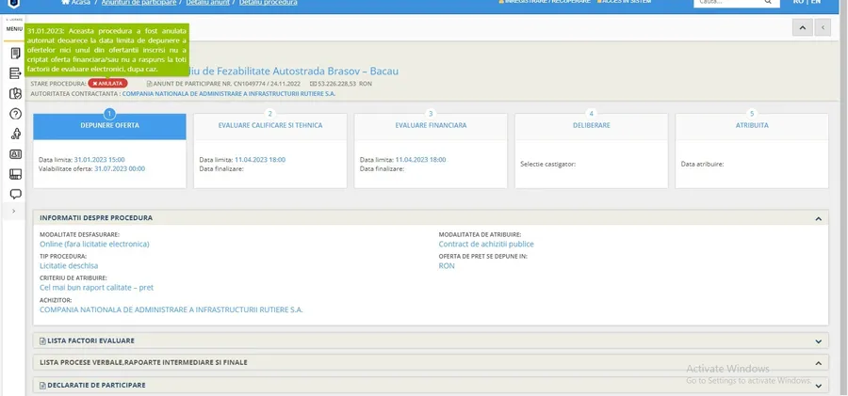Click the monitor screen icon in sidebar
The width and height of the screenshot is (848, 396).
(x=15, y=174)
